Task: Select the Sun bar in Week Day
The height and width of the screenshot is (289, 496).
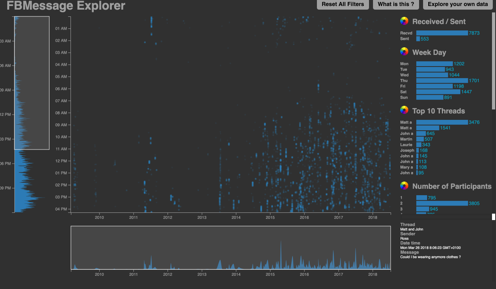Action: point(430,97)
